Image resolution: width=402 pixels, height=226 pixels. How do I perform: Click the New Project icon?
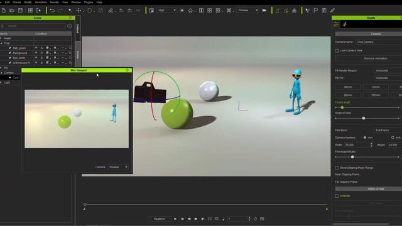tap(4, 11)
